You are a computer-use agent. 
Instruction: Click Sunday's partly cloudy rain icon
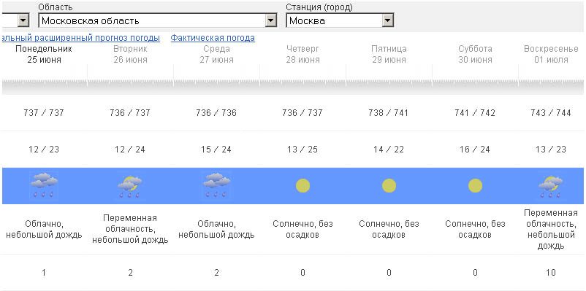(x=550, y=186)
